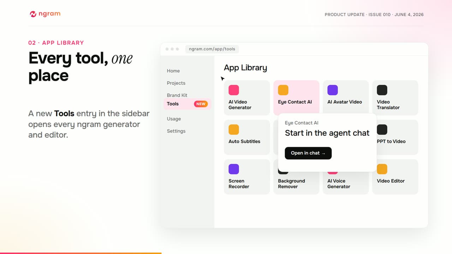This screenshot has height=254, width=452.
Task: Open the AI Avatar Video card label
Action: (x=345, y=102)
